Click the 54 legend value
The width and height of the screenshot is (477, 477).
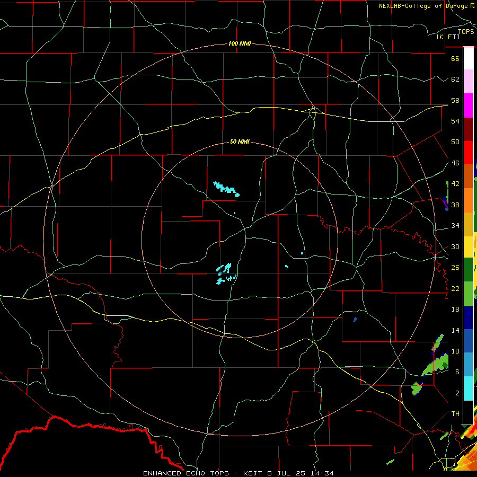(455, 121)
